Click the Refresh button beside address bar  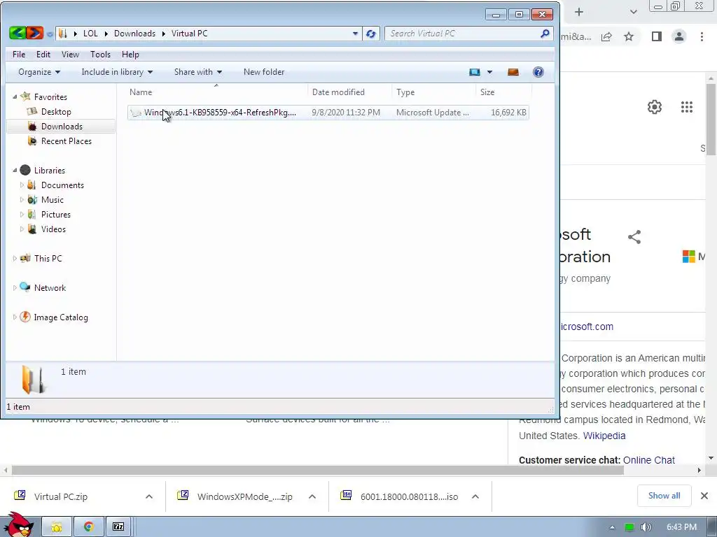pos(371,34)
